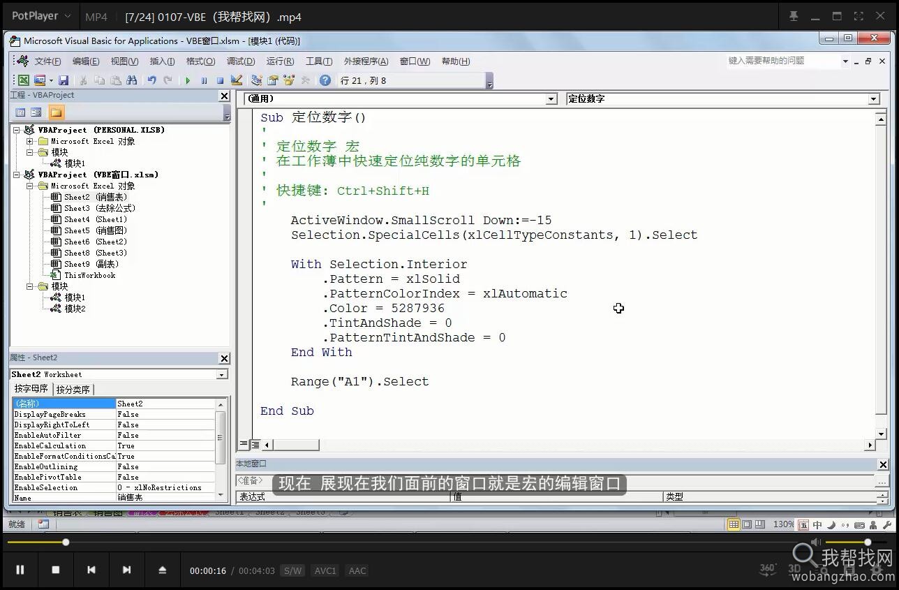Click the Redo arrow icon

coord(168,80)
